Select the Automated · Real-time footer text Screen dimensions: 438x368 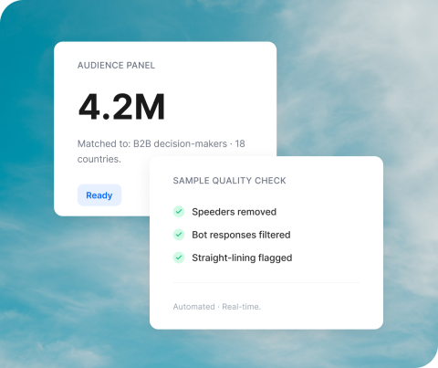(217, 307)
